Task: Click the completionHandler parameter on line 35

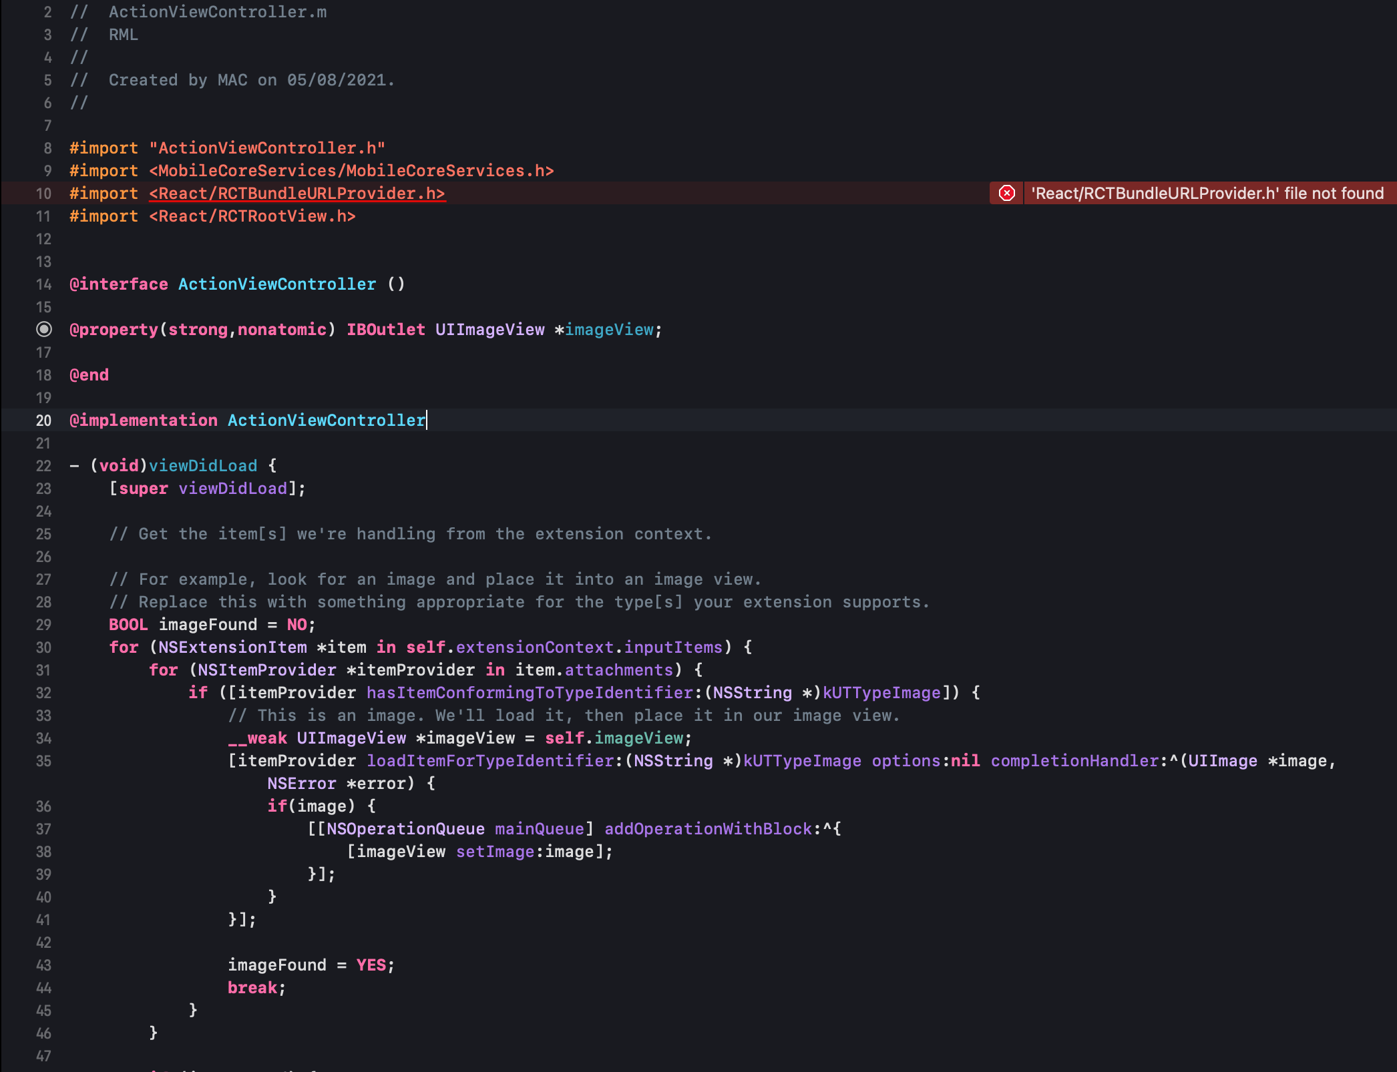Action: (x=1074, y=761)
